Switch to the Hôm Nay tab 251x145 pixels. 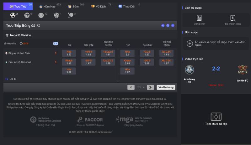49,6
